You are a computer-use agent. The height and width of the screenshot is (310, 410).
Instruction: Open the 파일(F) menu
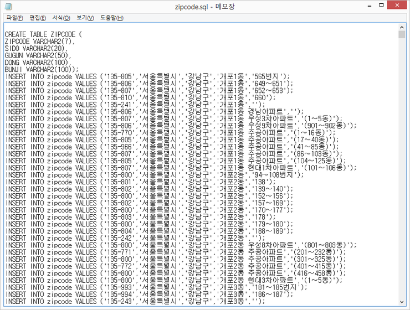14,18
